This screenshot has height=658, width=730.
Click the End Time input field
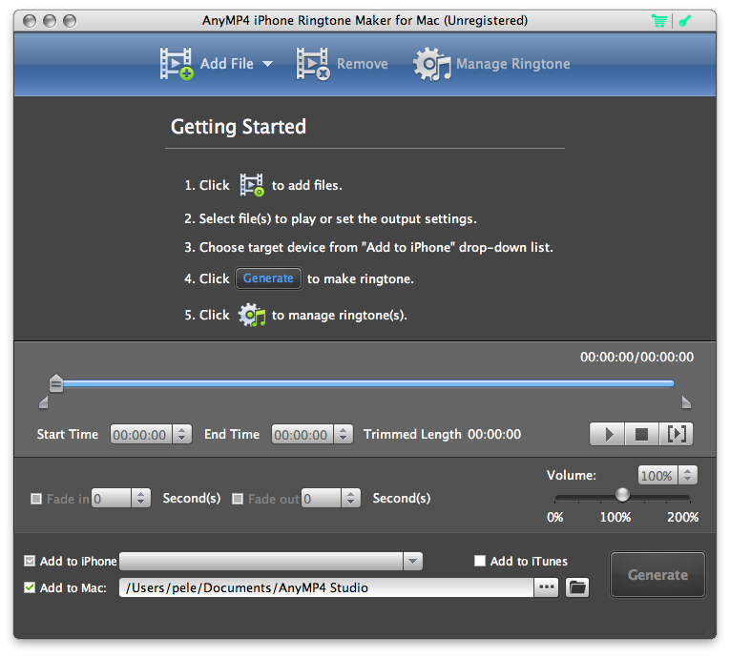[x=302, y=435]
